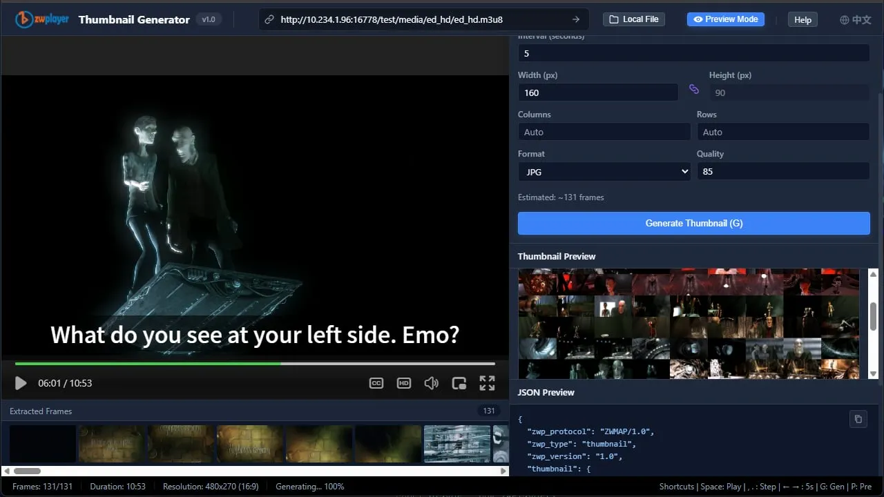Toggle aspect ratio link icon
This screenshot has width=884, height=497.
pos(694,90)
